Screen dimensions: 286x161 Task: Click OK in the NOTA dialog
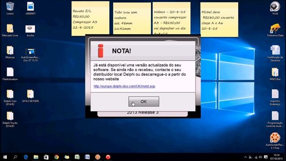click(144, 102)
